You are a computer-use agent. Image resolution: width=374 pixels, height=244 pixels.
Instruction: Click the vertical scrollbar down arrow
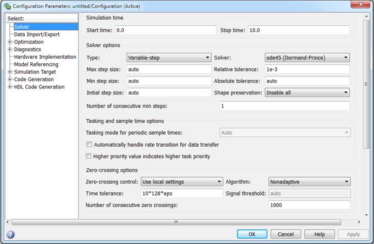366,215
